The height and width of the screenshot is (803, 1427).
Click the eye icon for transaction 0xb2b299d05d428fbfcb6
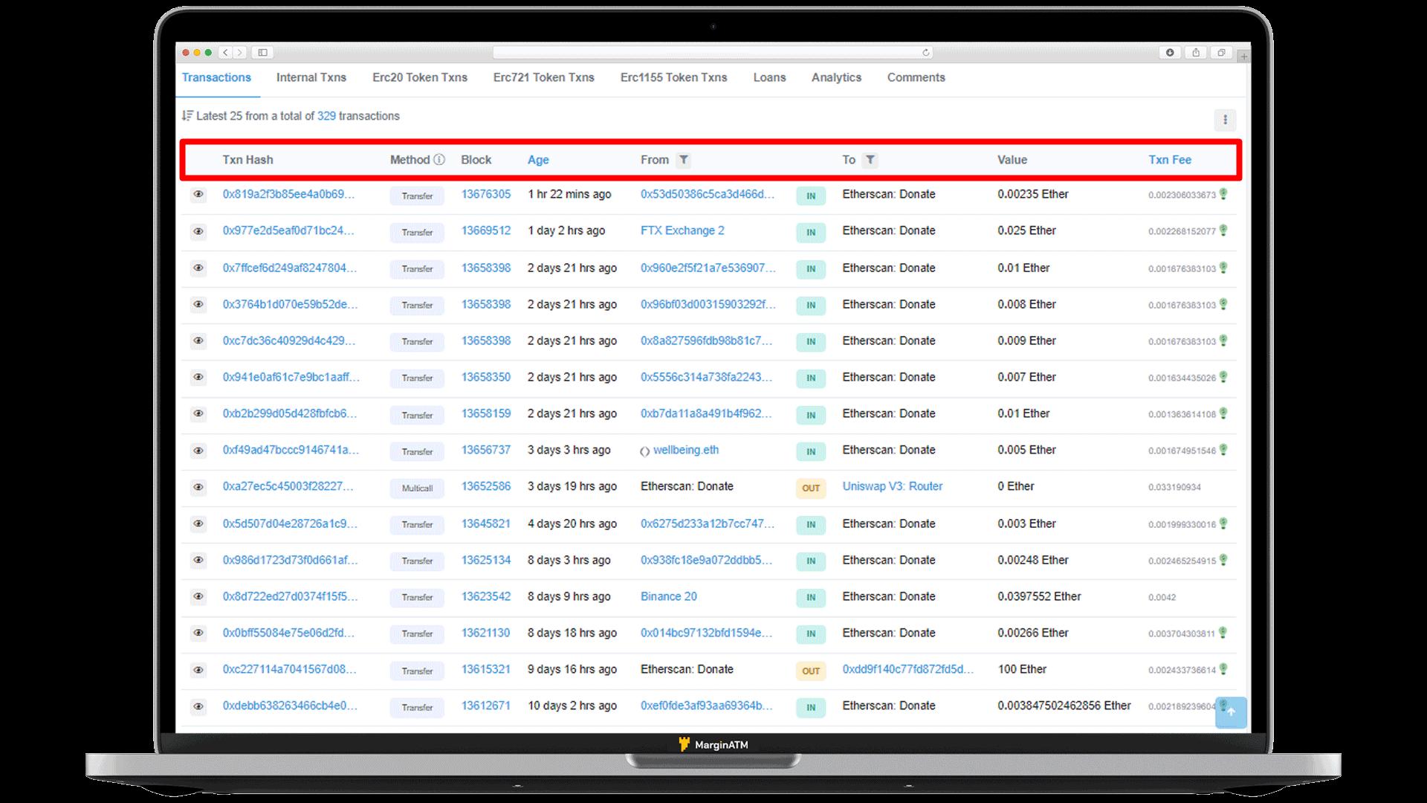tap(198, 413)
